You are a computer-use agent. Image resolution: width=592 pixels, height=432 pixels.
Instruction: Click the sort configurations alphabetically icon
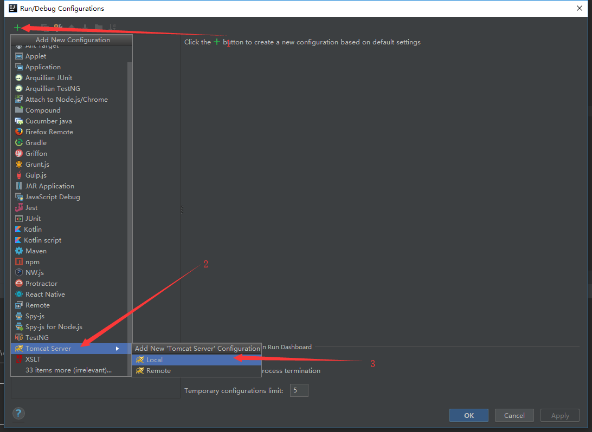(112, 28)
